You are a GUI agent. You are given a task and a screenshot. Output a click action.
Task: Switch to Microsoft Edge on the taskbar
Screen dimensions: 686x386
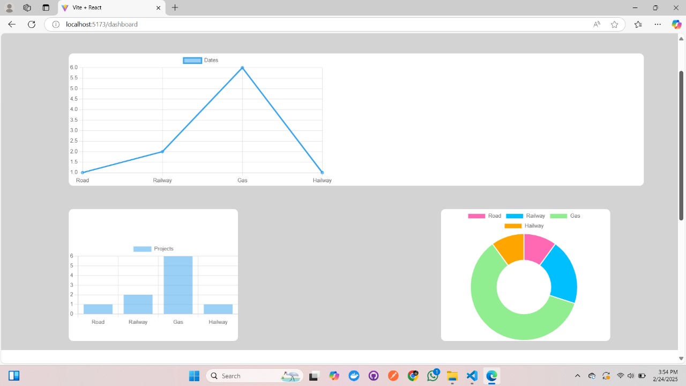tap(491, 376)
